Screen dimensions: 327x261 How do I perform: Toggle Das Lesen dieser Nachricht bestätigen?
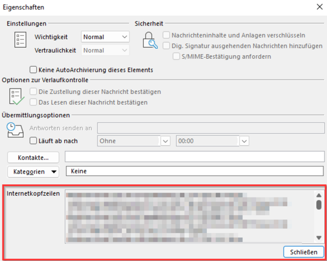(x=33, y=102)
